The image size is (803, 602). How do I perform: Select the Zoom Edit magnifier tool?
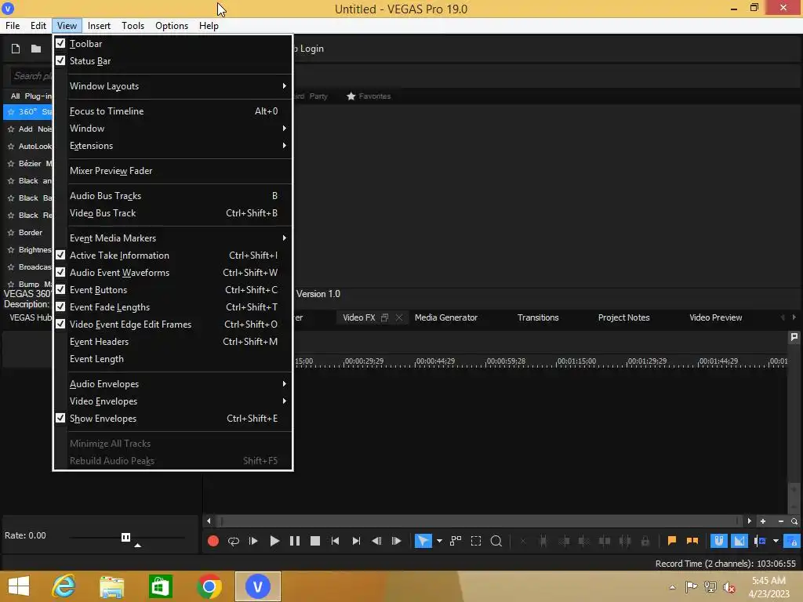coord(496,541)
